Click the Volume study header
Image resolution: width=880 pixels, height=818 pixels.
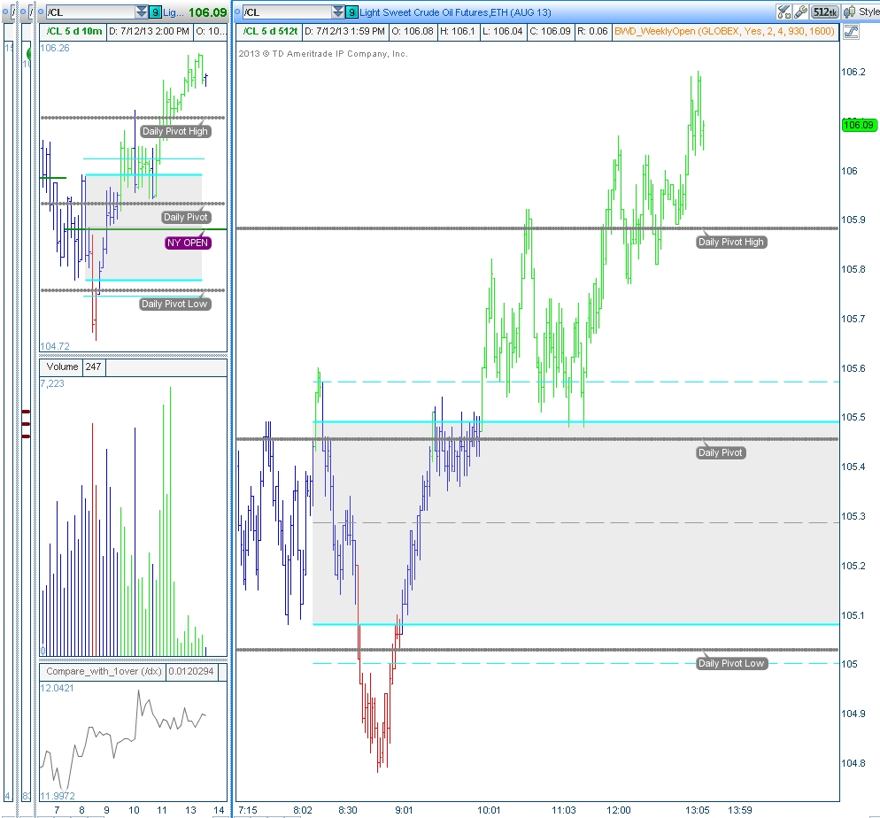point(62,367)
